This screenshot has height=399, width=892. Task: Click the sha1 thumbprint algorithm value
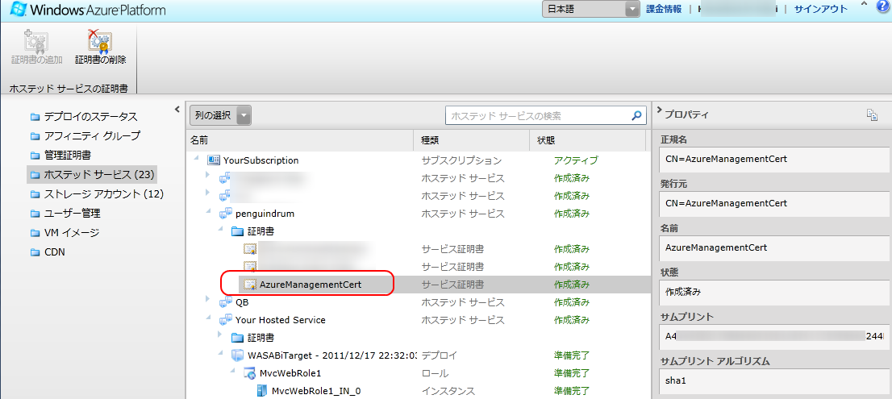(773, 380)
